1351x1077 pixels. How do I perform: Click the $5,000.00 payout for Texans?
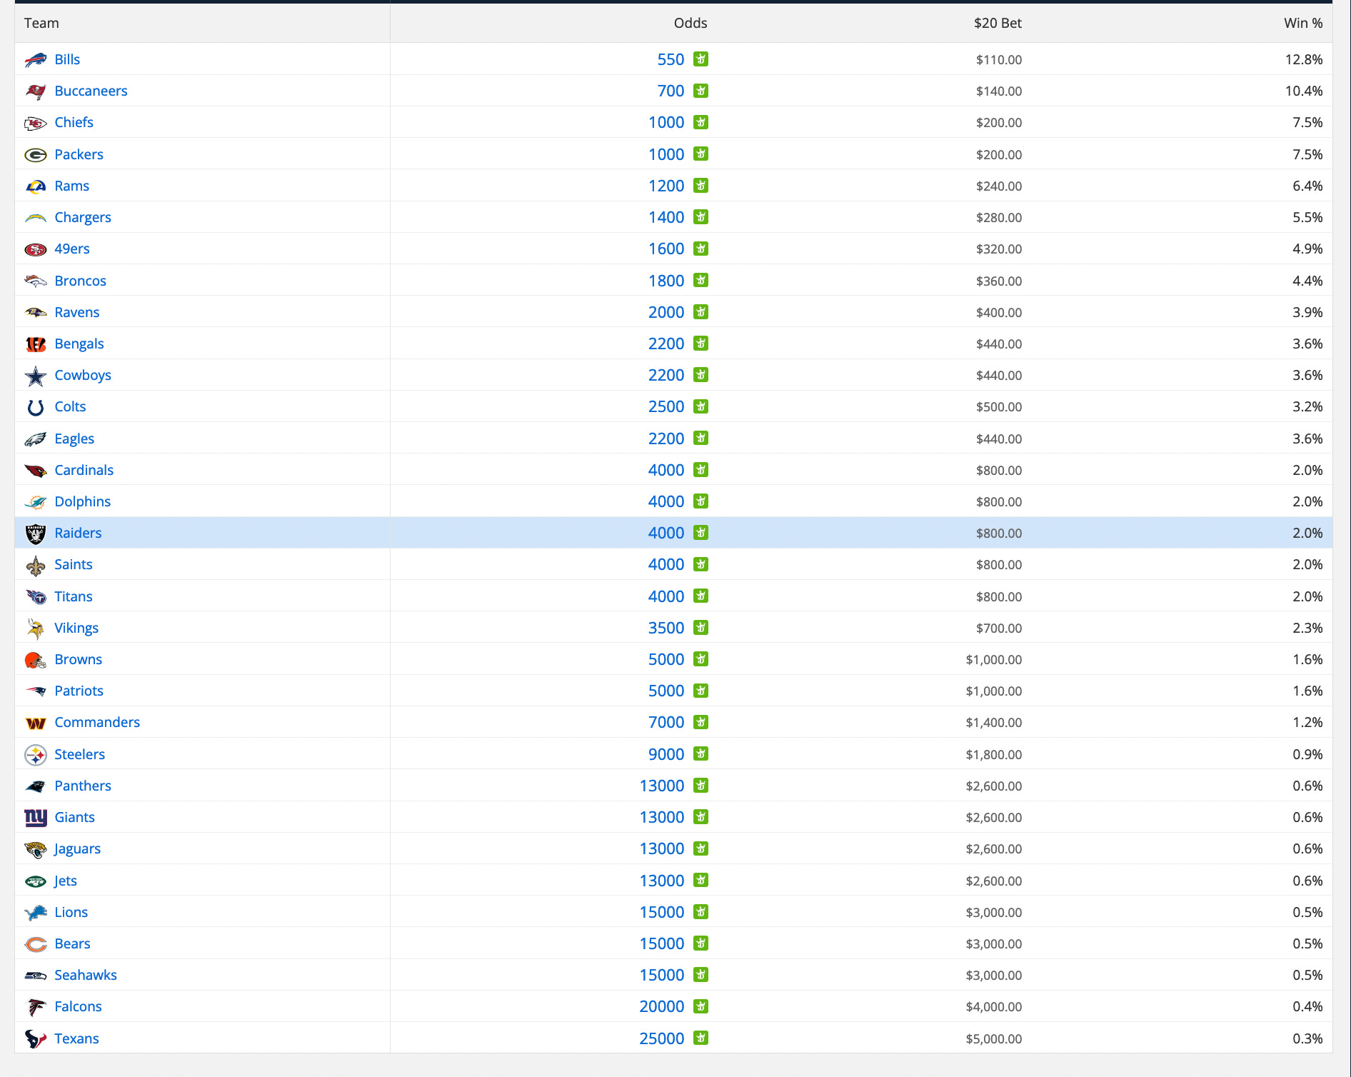pyautogui.click(x=994, y=1039)
